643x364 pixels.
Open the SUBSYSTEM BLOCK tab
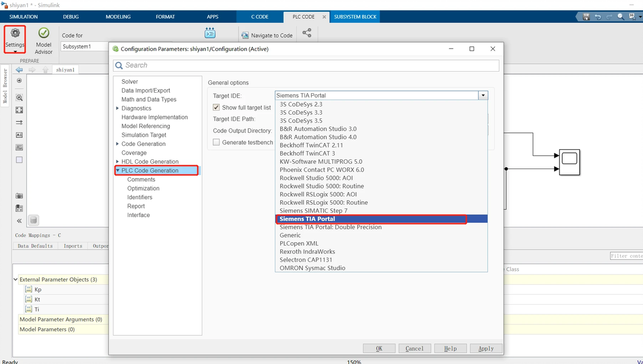point(355,17)
